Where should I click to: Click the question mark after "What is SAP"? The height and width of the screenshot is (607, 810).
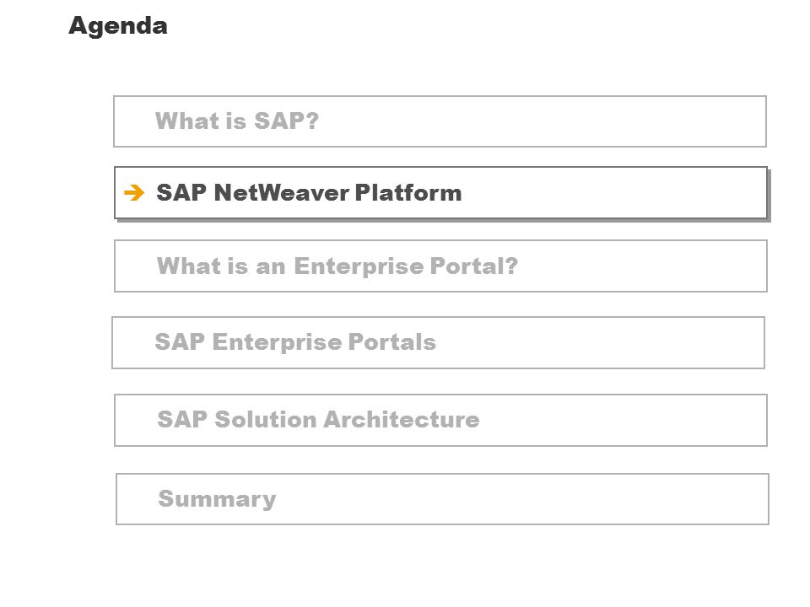tap(312, 121)
